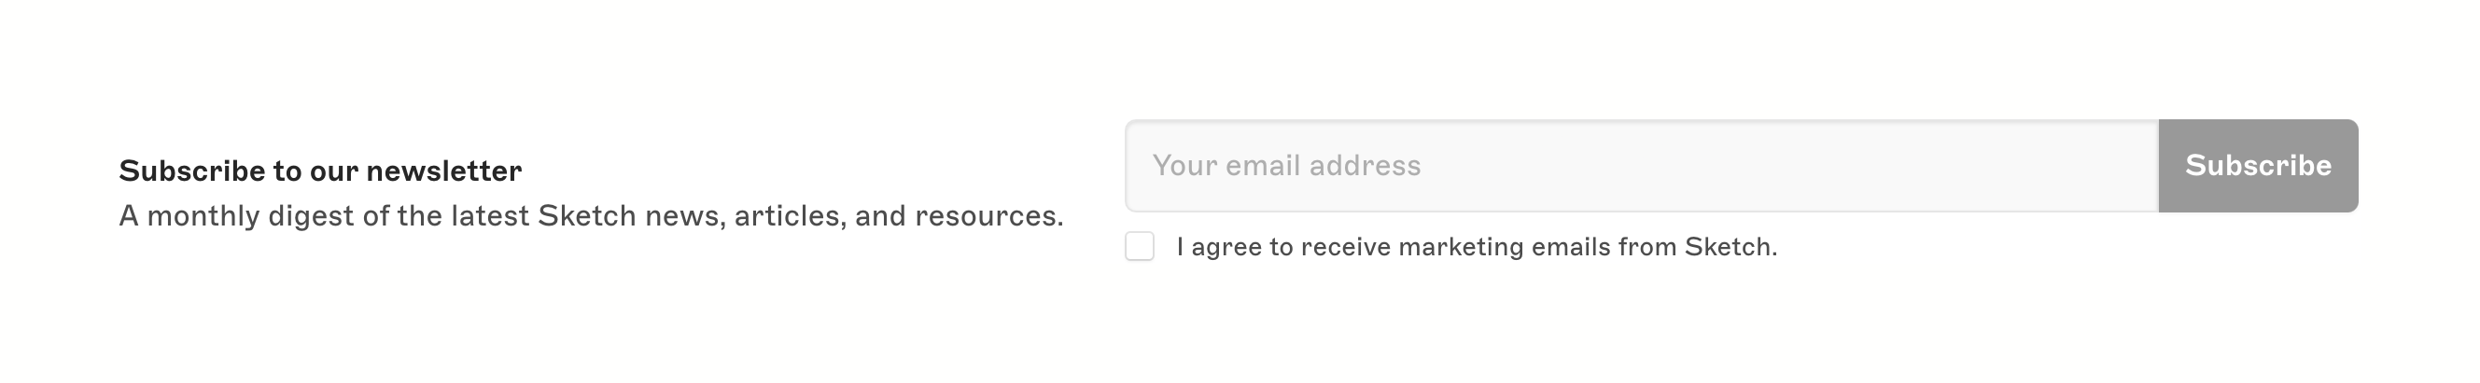Submit the newsletter form with Subscribe
The image size is (2480, 383).
pyautogui.click(x=2258, y=166)
